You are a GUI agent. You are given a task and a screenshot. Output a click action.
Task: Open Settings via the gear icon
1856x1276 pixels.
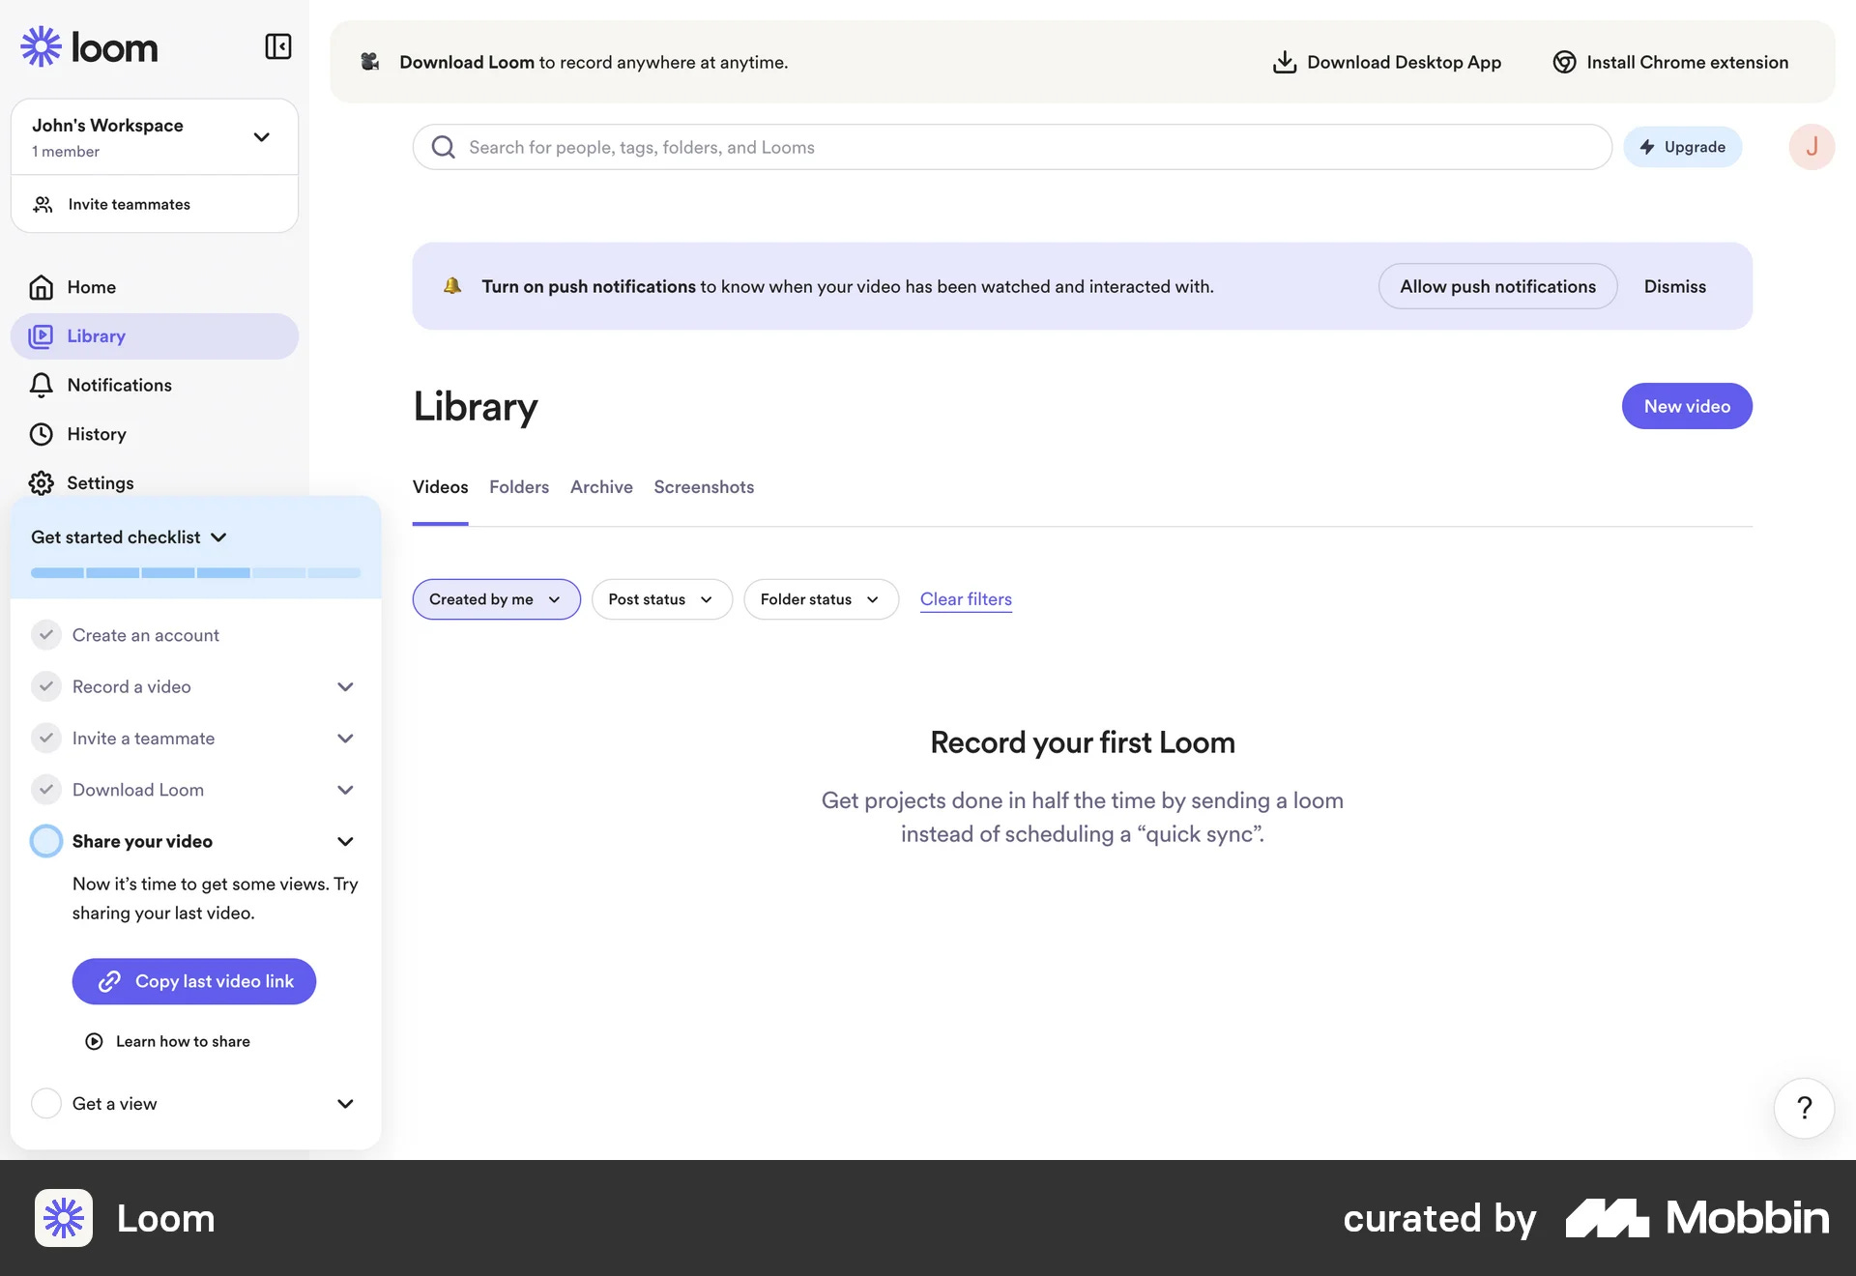pos(41,482)
